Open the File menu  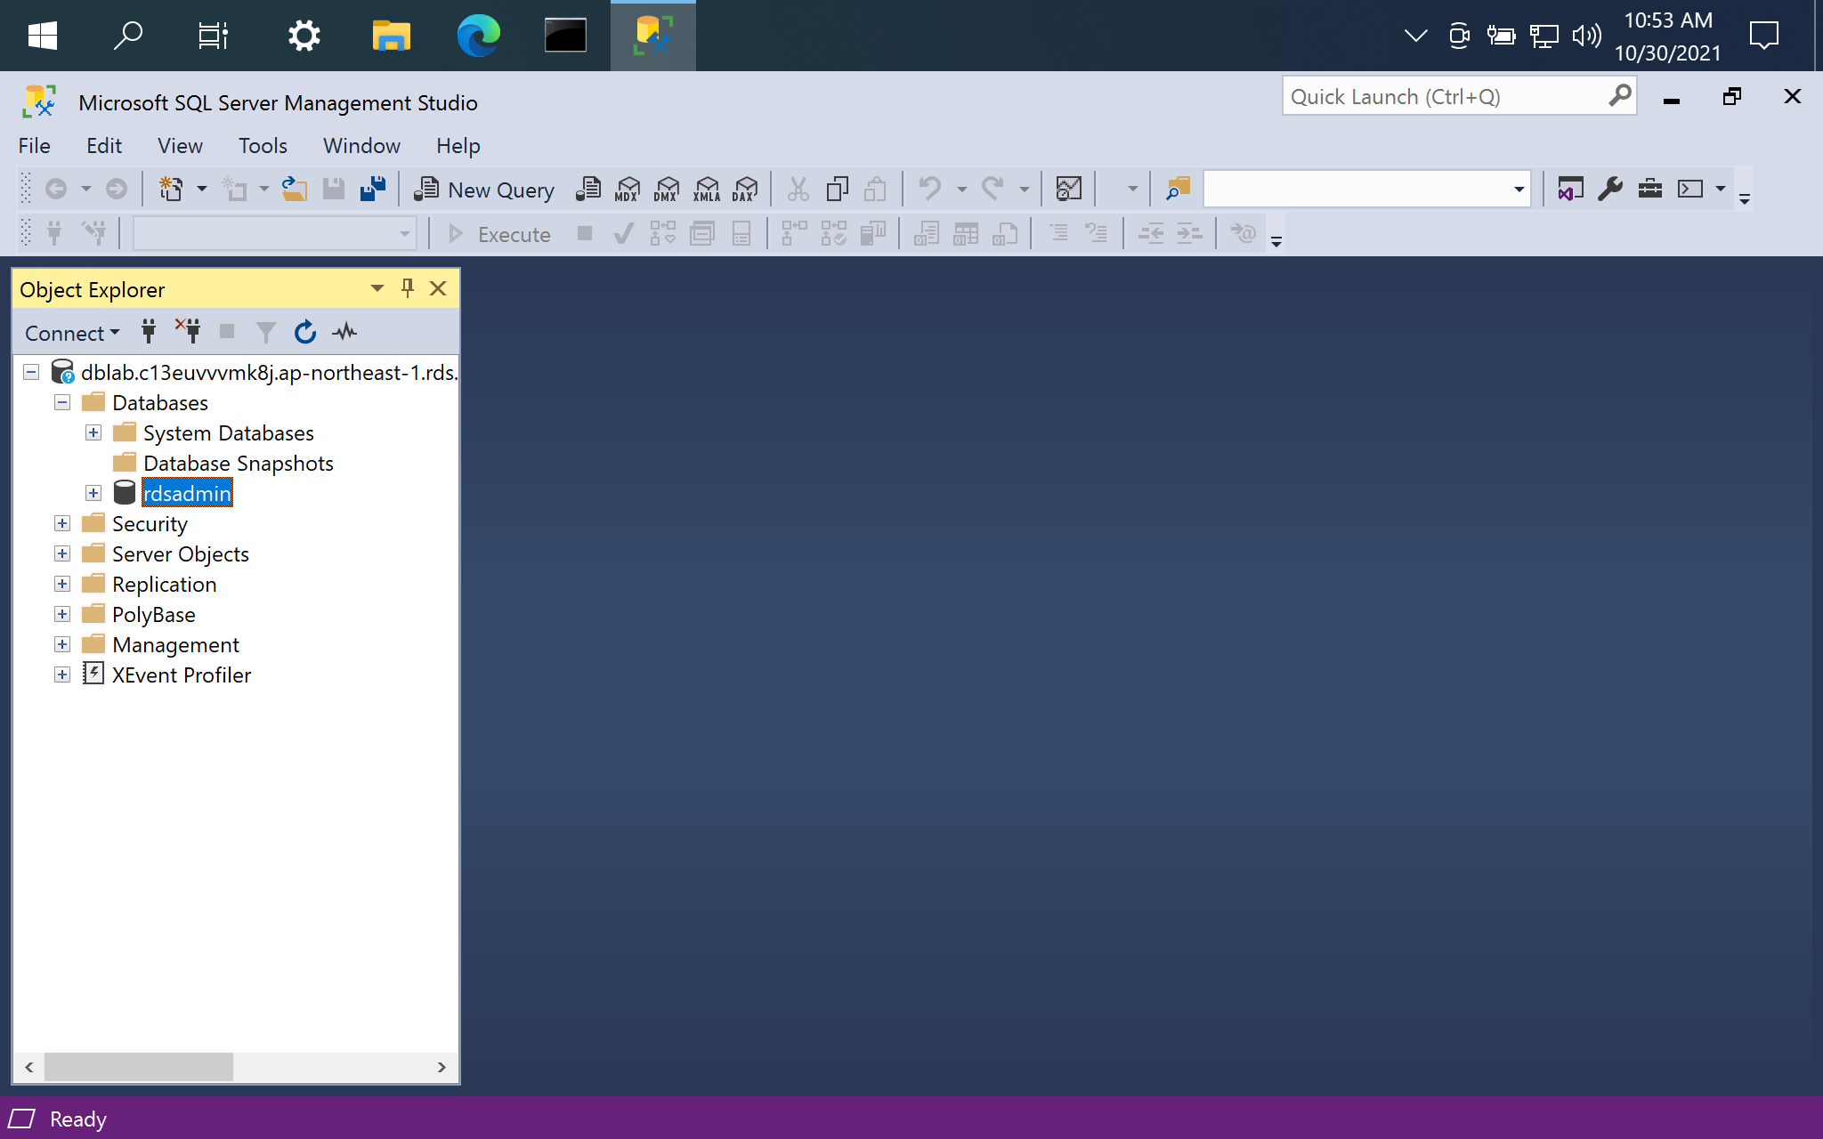coord(33,144)
